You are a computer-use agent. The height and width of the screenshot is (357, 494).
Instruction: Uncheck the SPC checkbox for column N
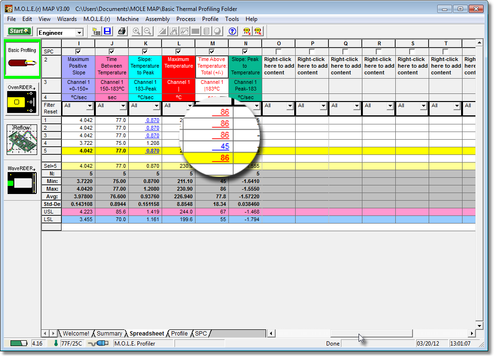point(245,51)
